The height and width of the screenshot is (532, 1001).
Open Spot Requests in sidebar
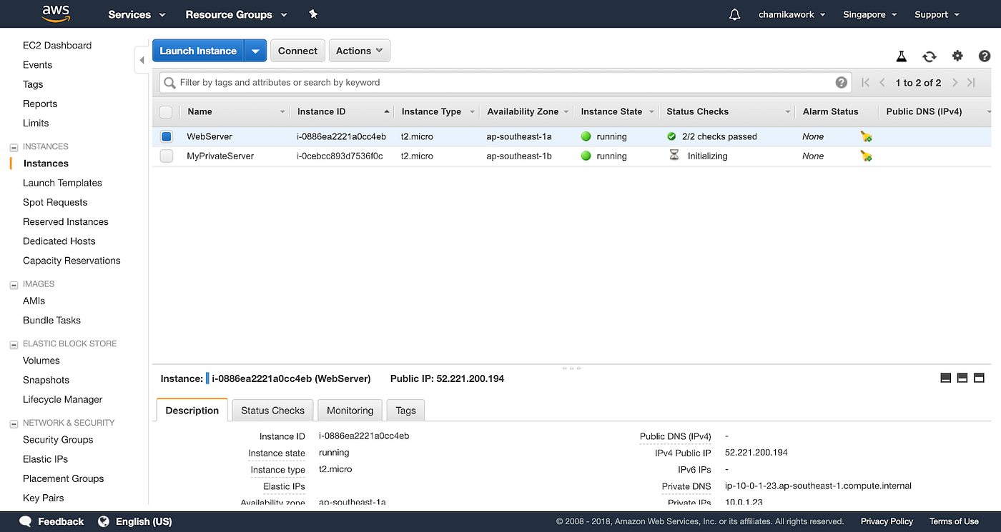tap(55, 202)
